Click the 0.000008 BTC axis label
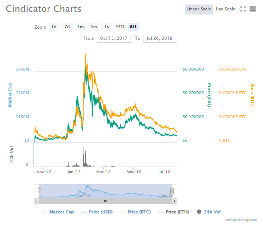 coord(233,117)
